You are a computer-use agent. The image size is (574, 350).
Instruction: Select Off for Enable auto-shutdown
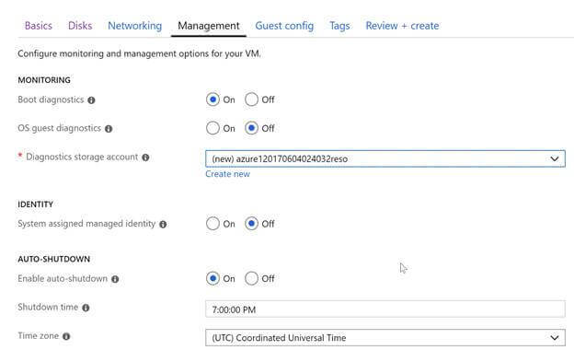pos(251,278)
